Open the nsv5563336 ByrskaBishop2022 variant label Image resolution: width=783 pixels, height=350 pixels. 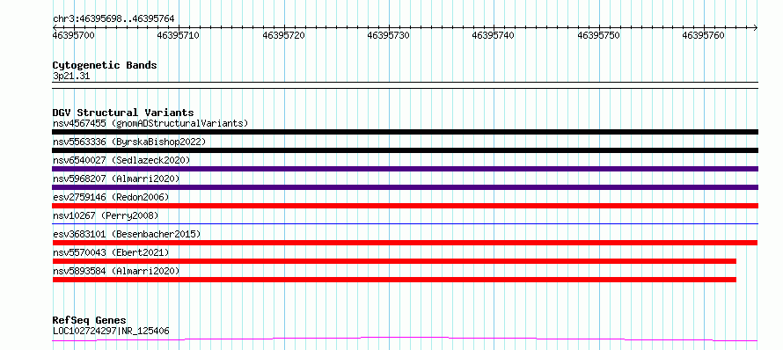click(129, 142)
